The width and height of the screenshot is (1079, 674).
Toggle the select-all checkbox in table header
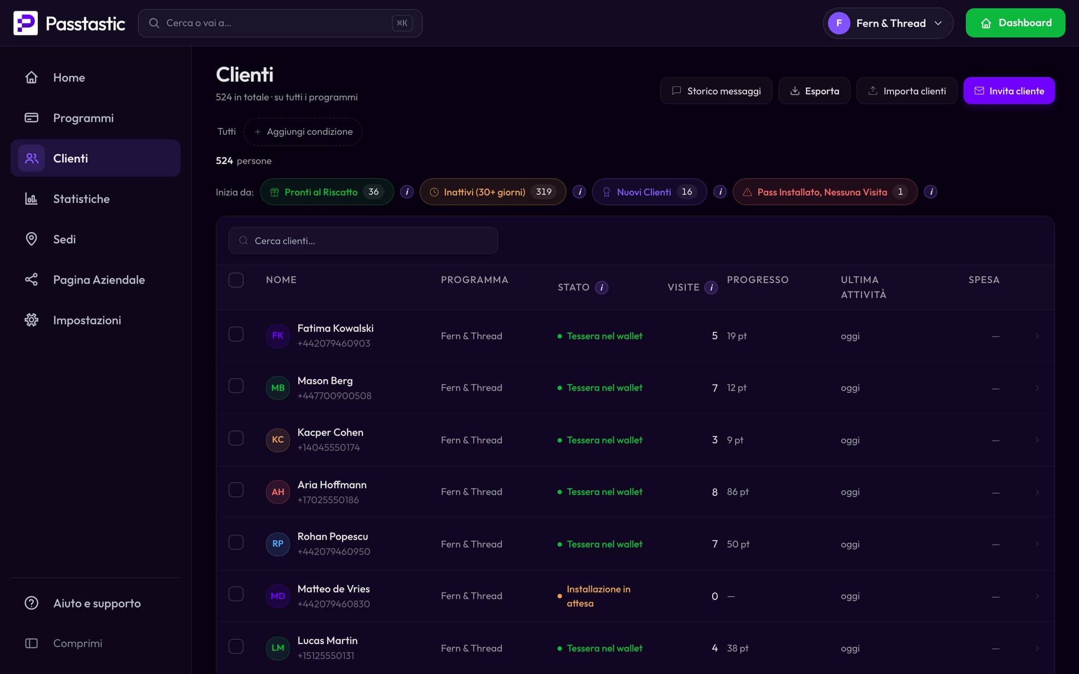pos(236,280)
